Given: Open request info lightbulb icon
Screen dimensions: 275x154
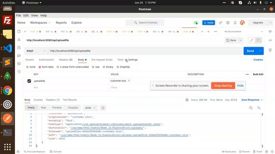Looking at the screenshot, I should (270, 50).
